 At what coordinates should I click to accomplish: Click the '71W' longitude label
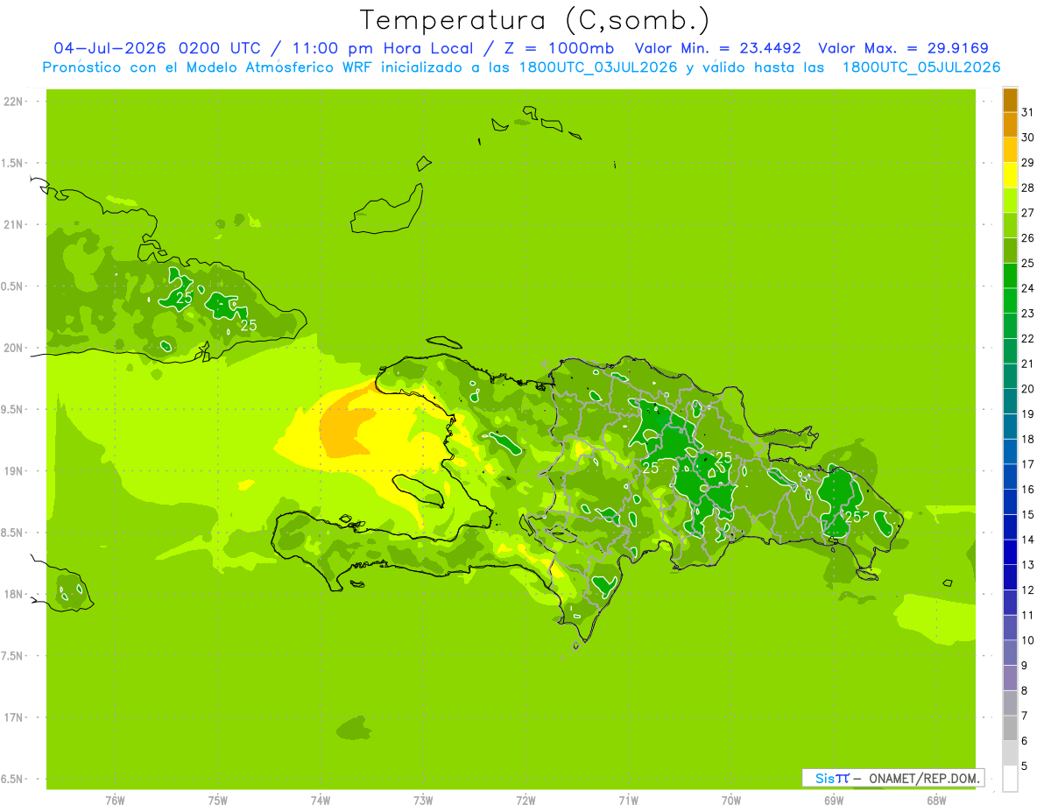pyautogui.click(x=628, y=801)
